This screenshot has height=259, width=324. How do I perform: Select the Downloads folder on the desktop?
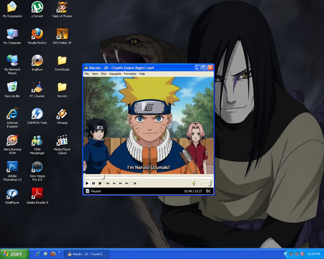coord(62,63)
